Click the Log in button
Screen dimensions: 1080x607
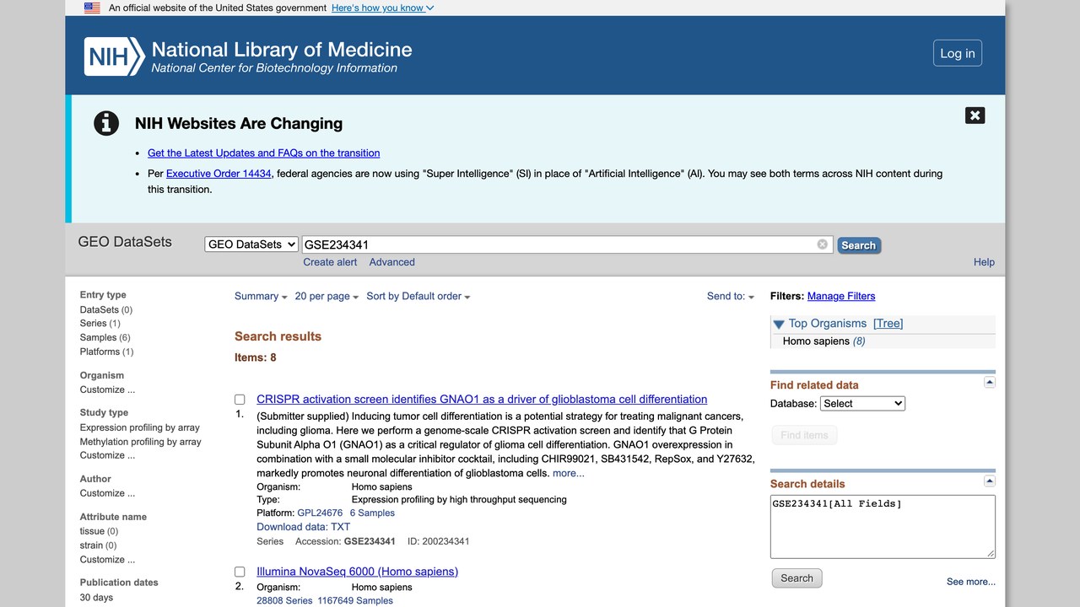pos(958,53)
